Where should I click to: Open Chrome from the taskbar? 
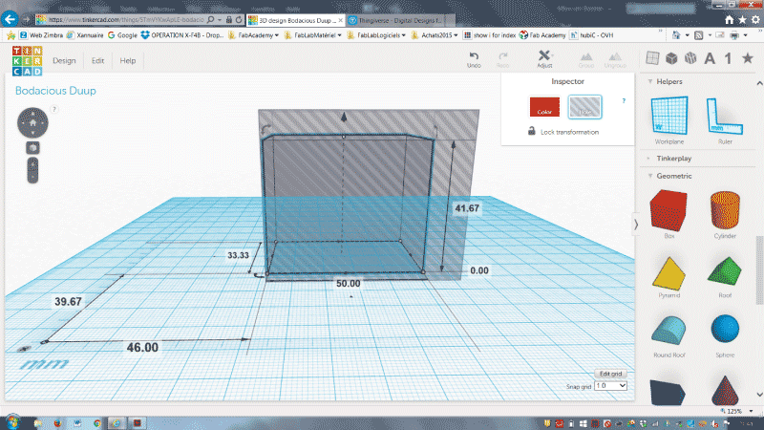(x=97, y=422)
